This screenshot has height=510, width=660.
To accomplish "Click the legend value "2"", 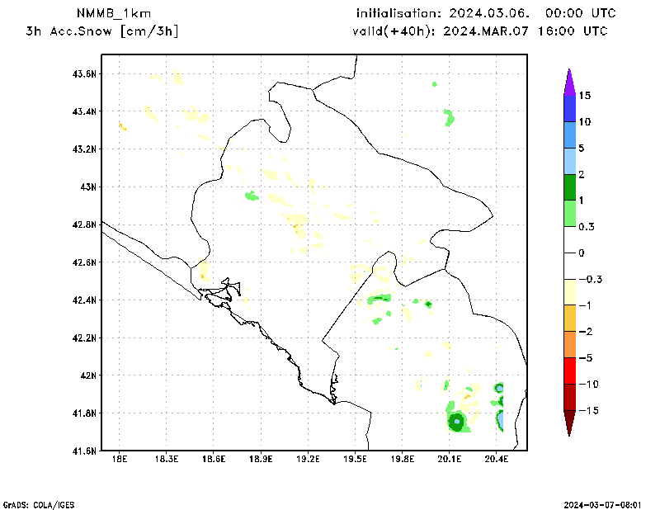I will (582, 174).
